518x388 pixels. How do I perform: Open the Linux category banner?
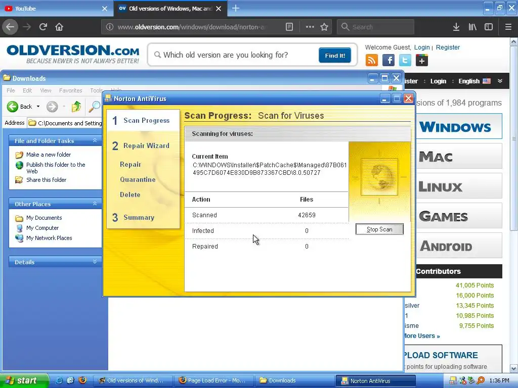459,186
